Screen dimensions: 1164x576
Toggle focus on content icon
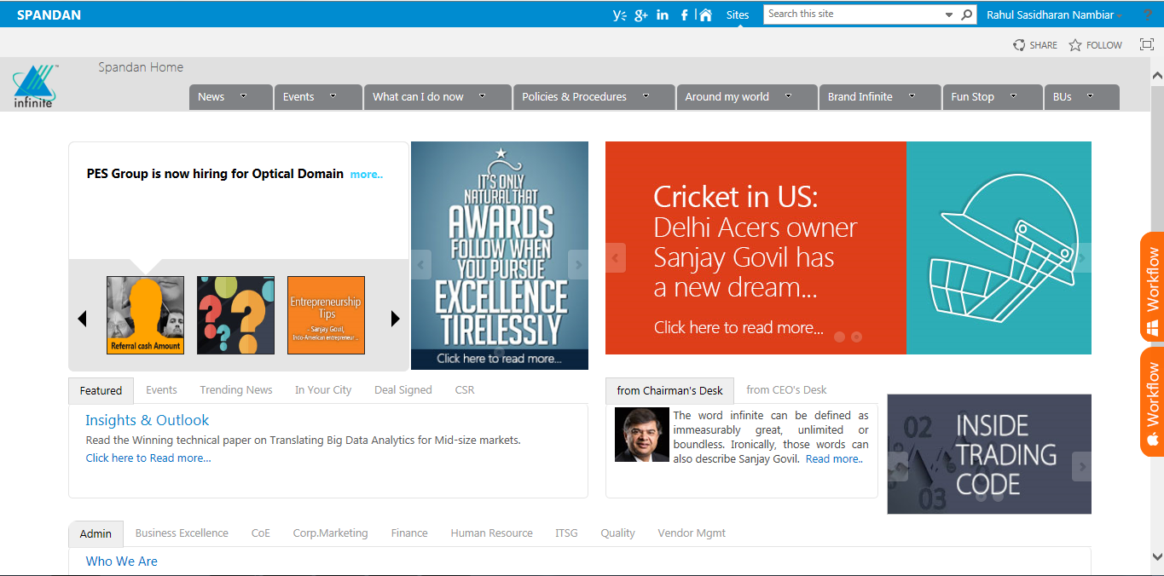[x=1147, y=44]
